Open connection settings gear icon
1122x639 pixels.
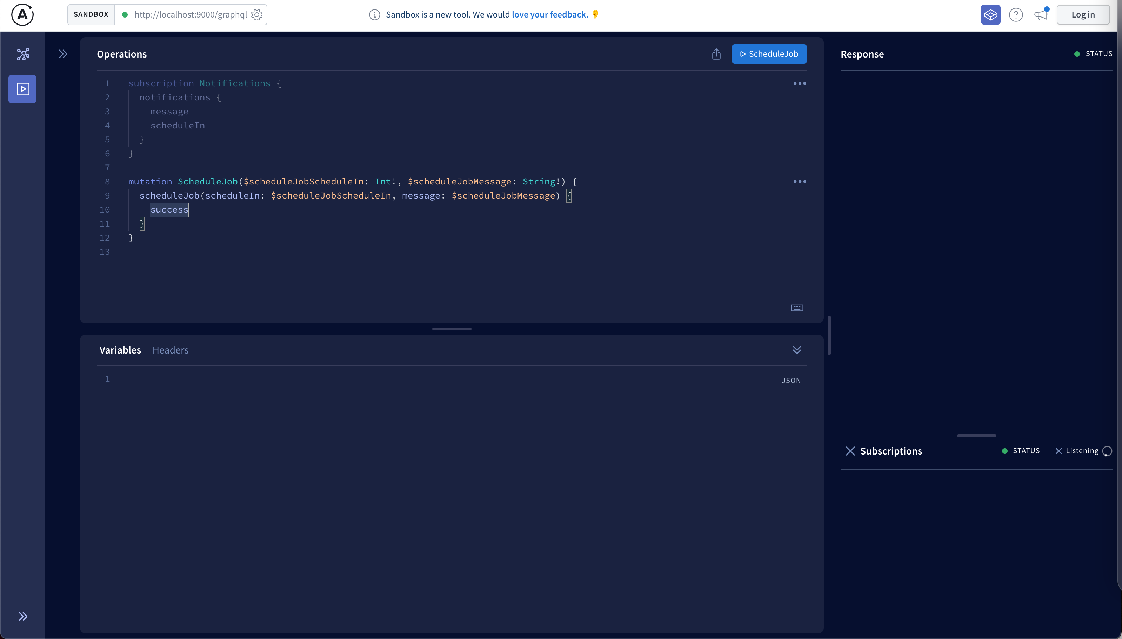(x=257, y=15)
